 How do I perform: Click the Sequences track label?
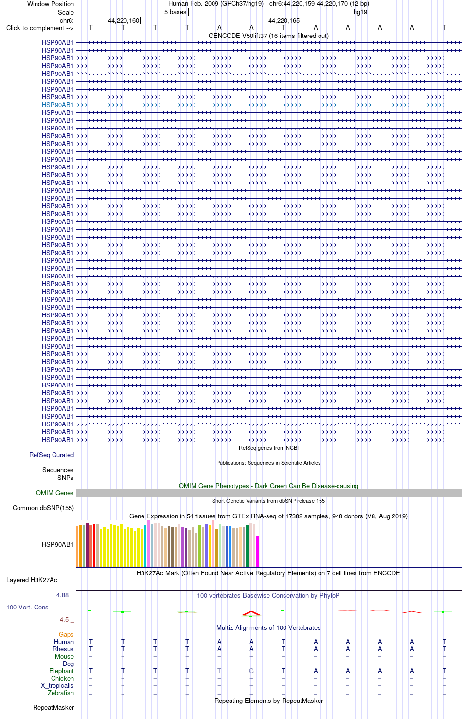coord(58,470)
